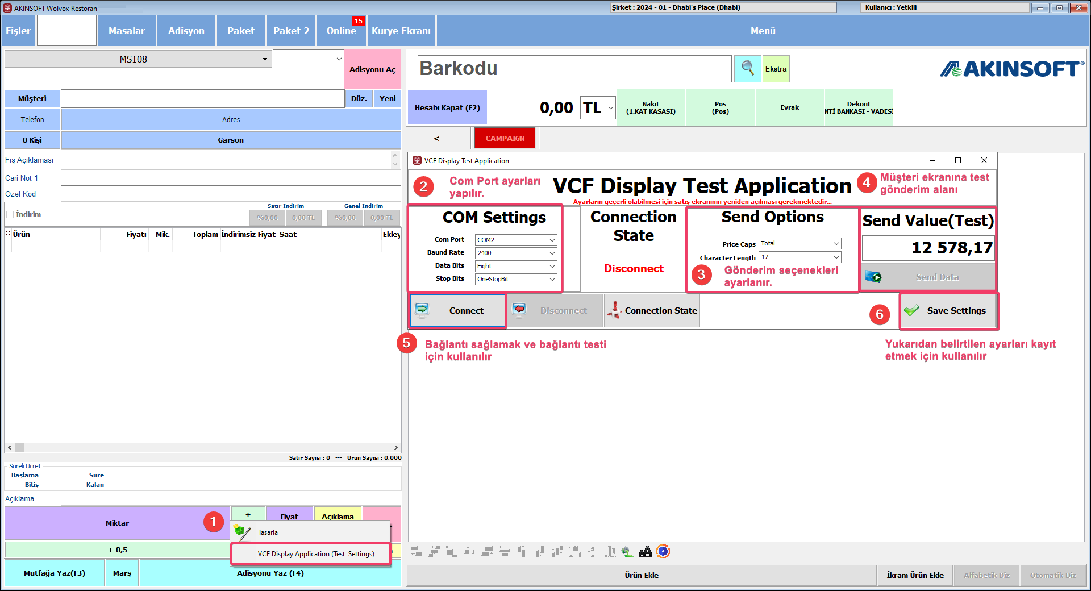Image resolution: width=1091 pixels, height=591 pixels.
Task: Click the İkram Ürün Ekle button
Action: pyautogui.click(x=915, y=575)
